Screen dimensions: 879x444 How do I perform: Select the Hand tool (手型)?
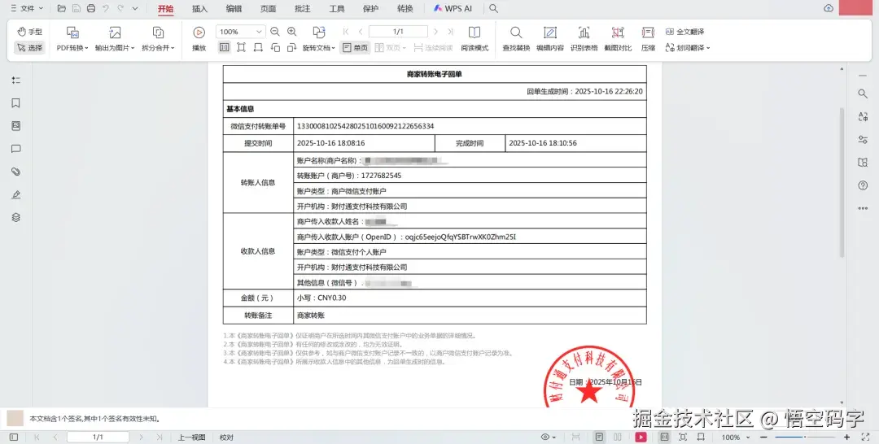29,32
